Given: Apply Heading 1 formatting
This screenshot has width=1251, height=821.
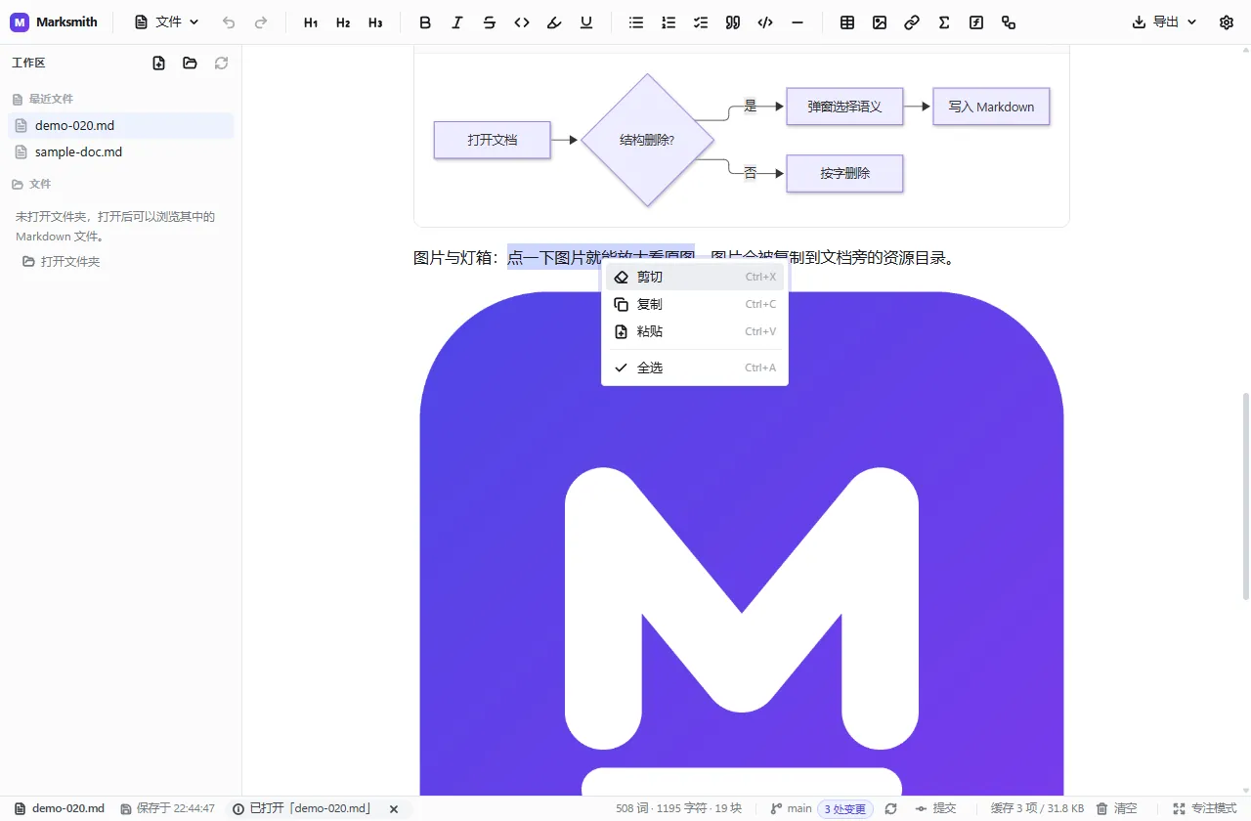Looking at the screenshot, I should point(311,22).
